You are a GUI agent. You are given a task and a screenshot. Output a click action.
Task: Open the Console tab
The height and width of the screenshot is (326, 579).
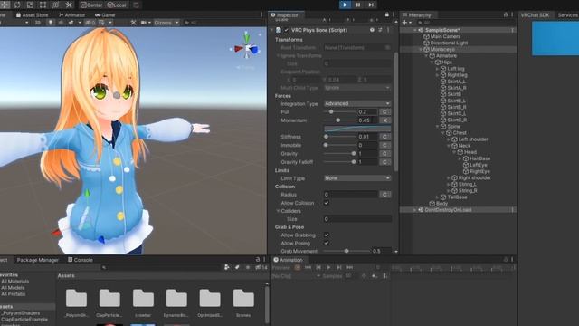click(x=81, y=260)
